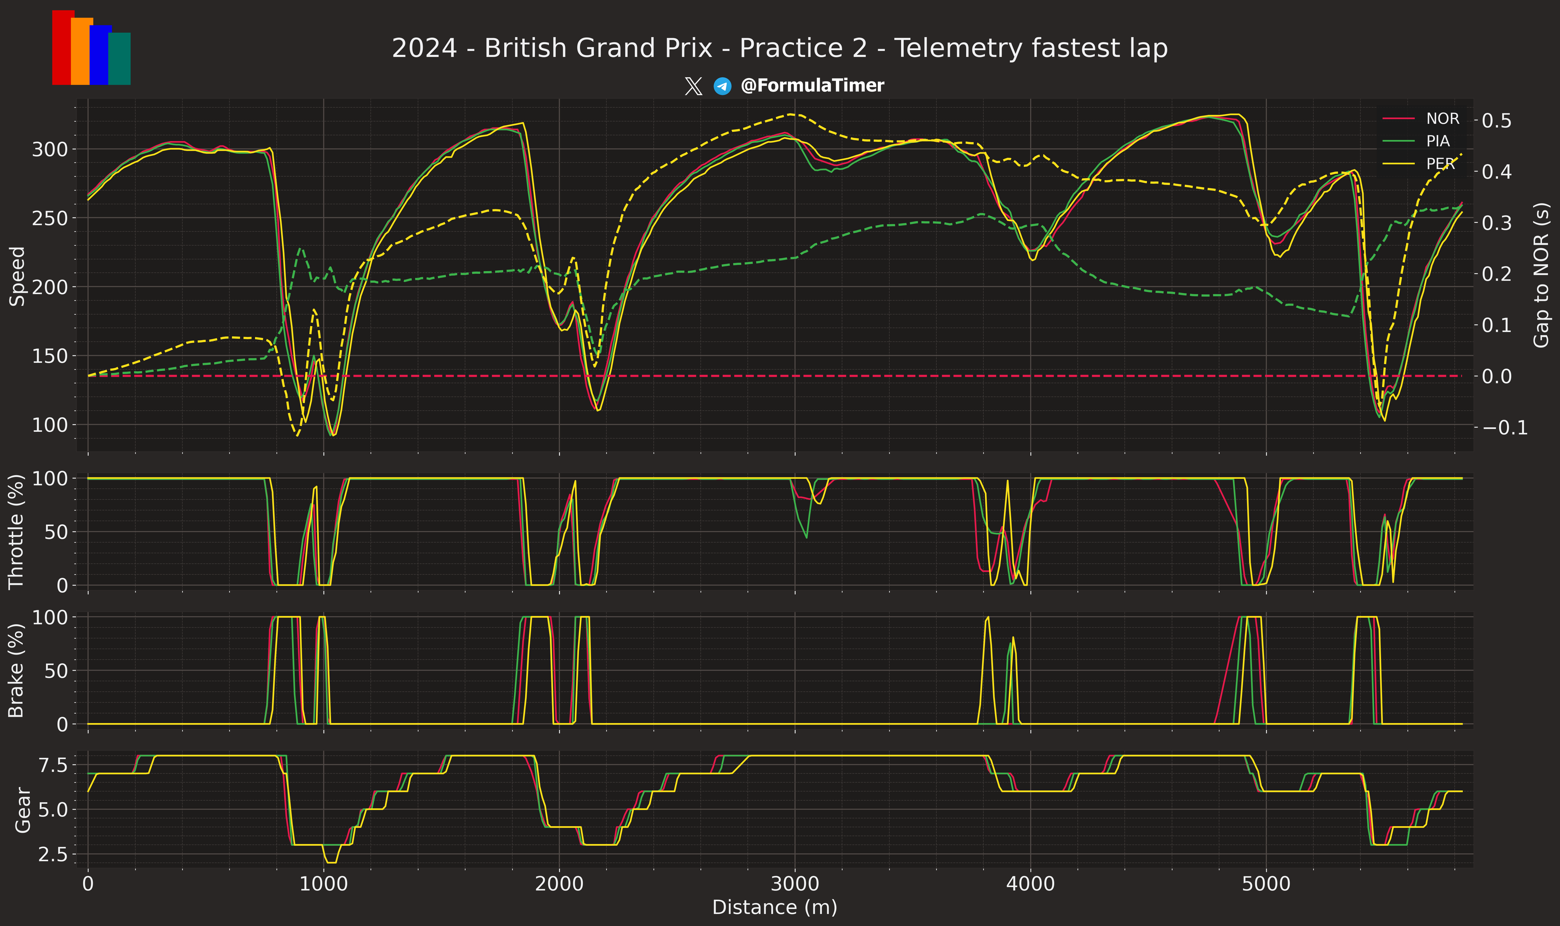Click the PER legend entry
Image resolution: width=1560 pixels, height=926 pixels.
1440,164
